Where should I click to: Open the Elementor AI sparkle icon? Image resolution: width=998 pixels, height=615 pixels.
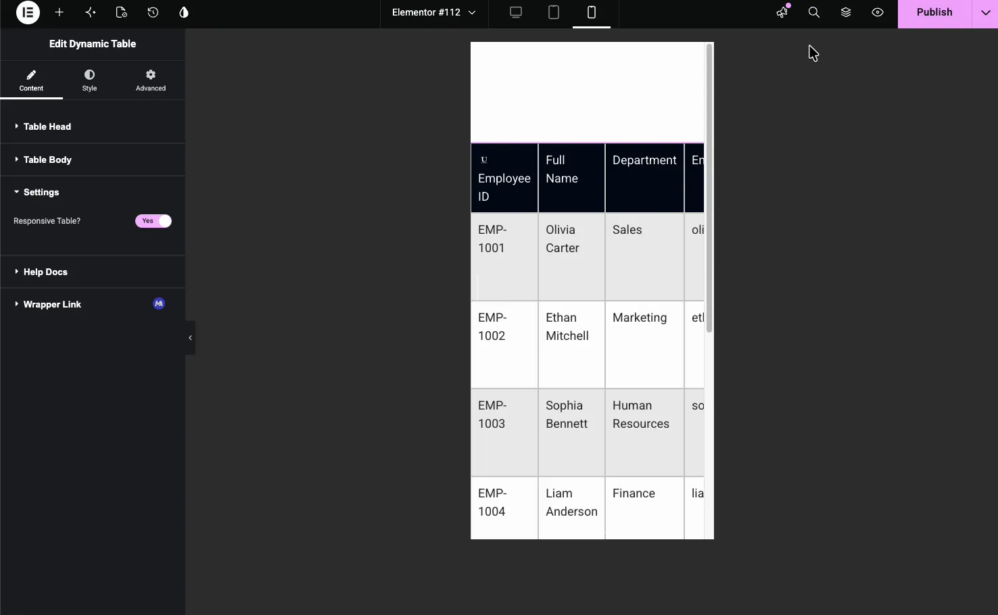(x=91, y=13)
